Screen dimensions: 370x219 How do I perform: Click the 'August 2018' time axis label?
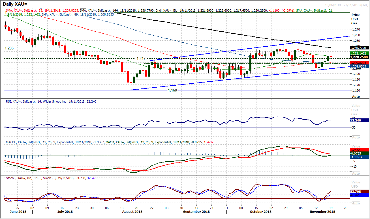tap(132, 211)
